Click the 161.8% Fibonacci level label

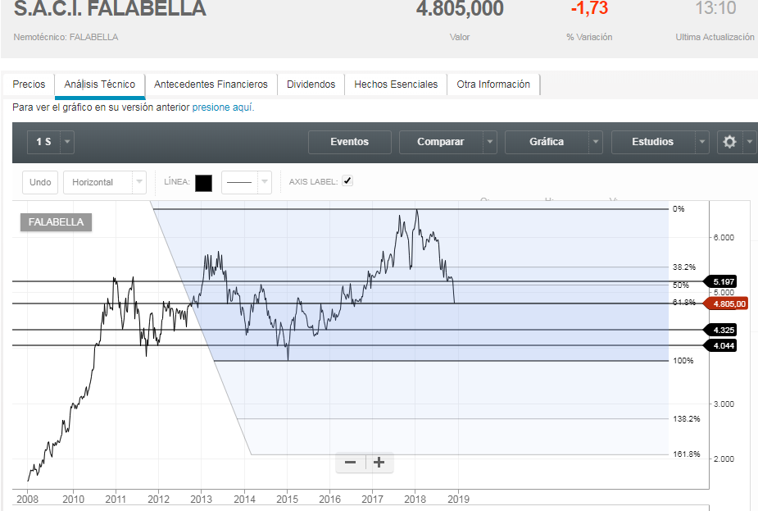pos(687,454)
